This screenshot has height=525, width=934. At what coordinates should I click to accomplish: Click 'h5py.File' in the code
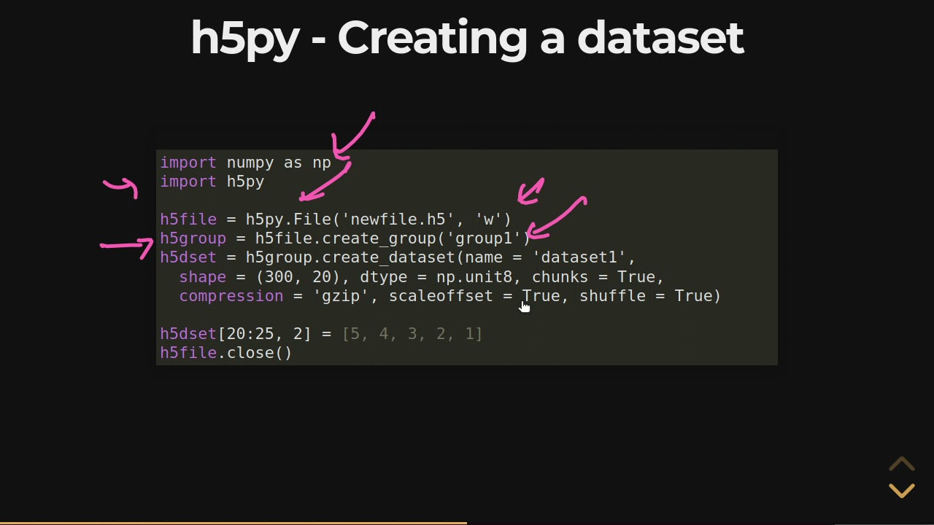tap(289, 219)
